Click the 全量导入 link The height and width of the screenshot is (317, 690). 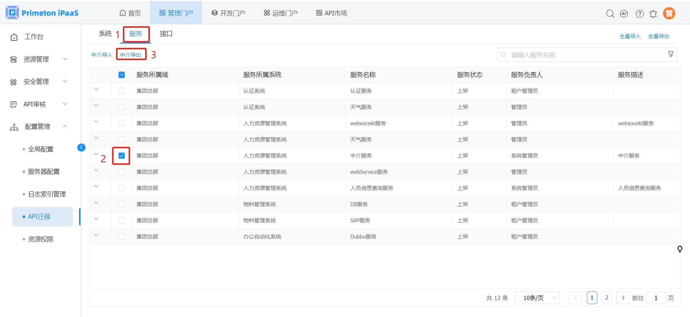click(630, 36)
